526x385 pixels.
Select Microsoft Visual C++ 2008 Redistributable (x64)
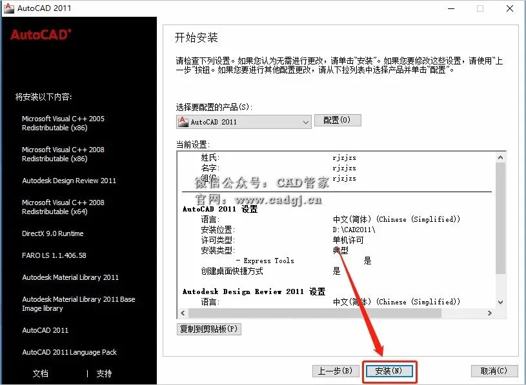pyautogui.click(x=63, y=207)
